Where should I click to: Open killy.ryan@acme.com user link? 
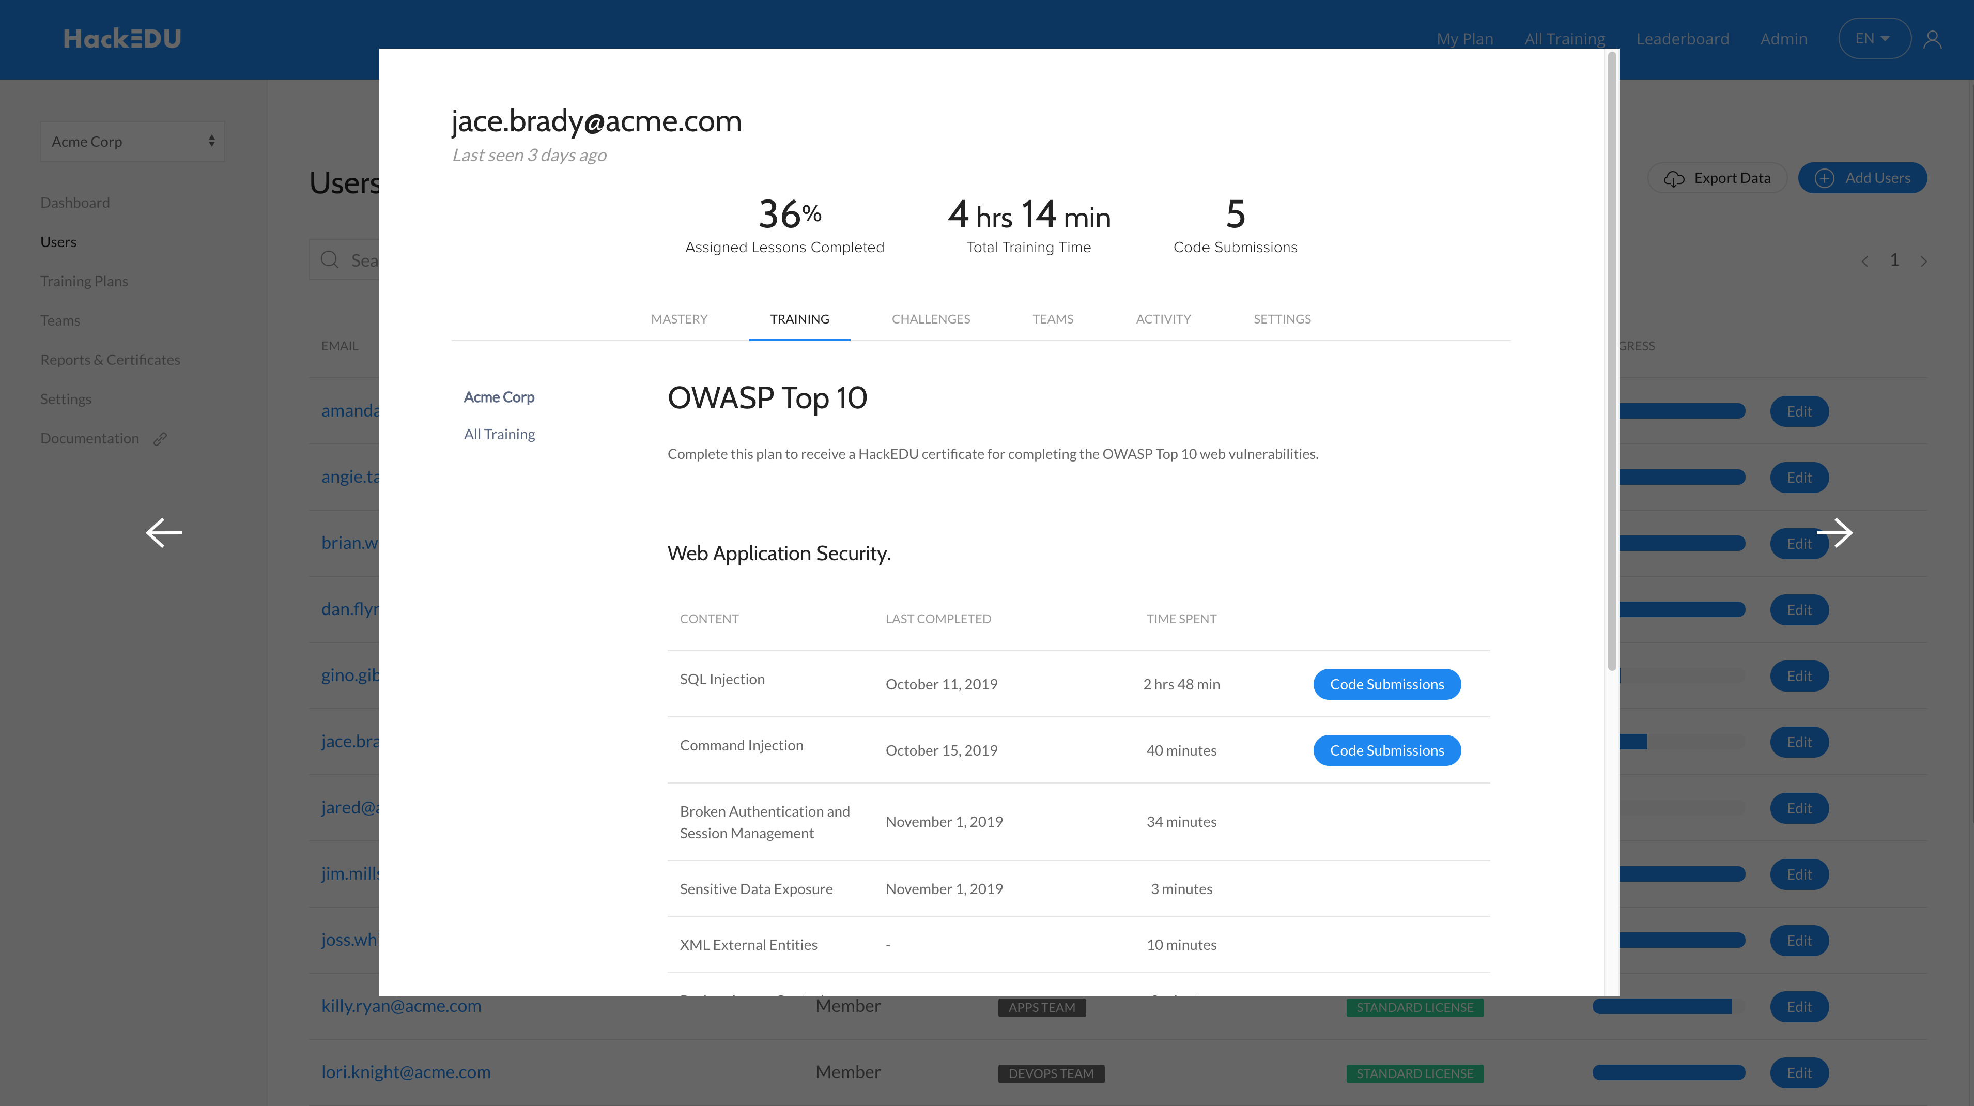401,1006
